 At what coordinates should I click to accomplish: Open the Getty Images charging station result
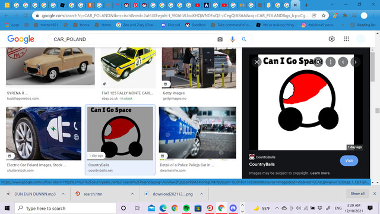[199, 68]
